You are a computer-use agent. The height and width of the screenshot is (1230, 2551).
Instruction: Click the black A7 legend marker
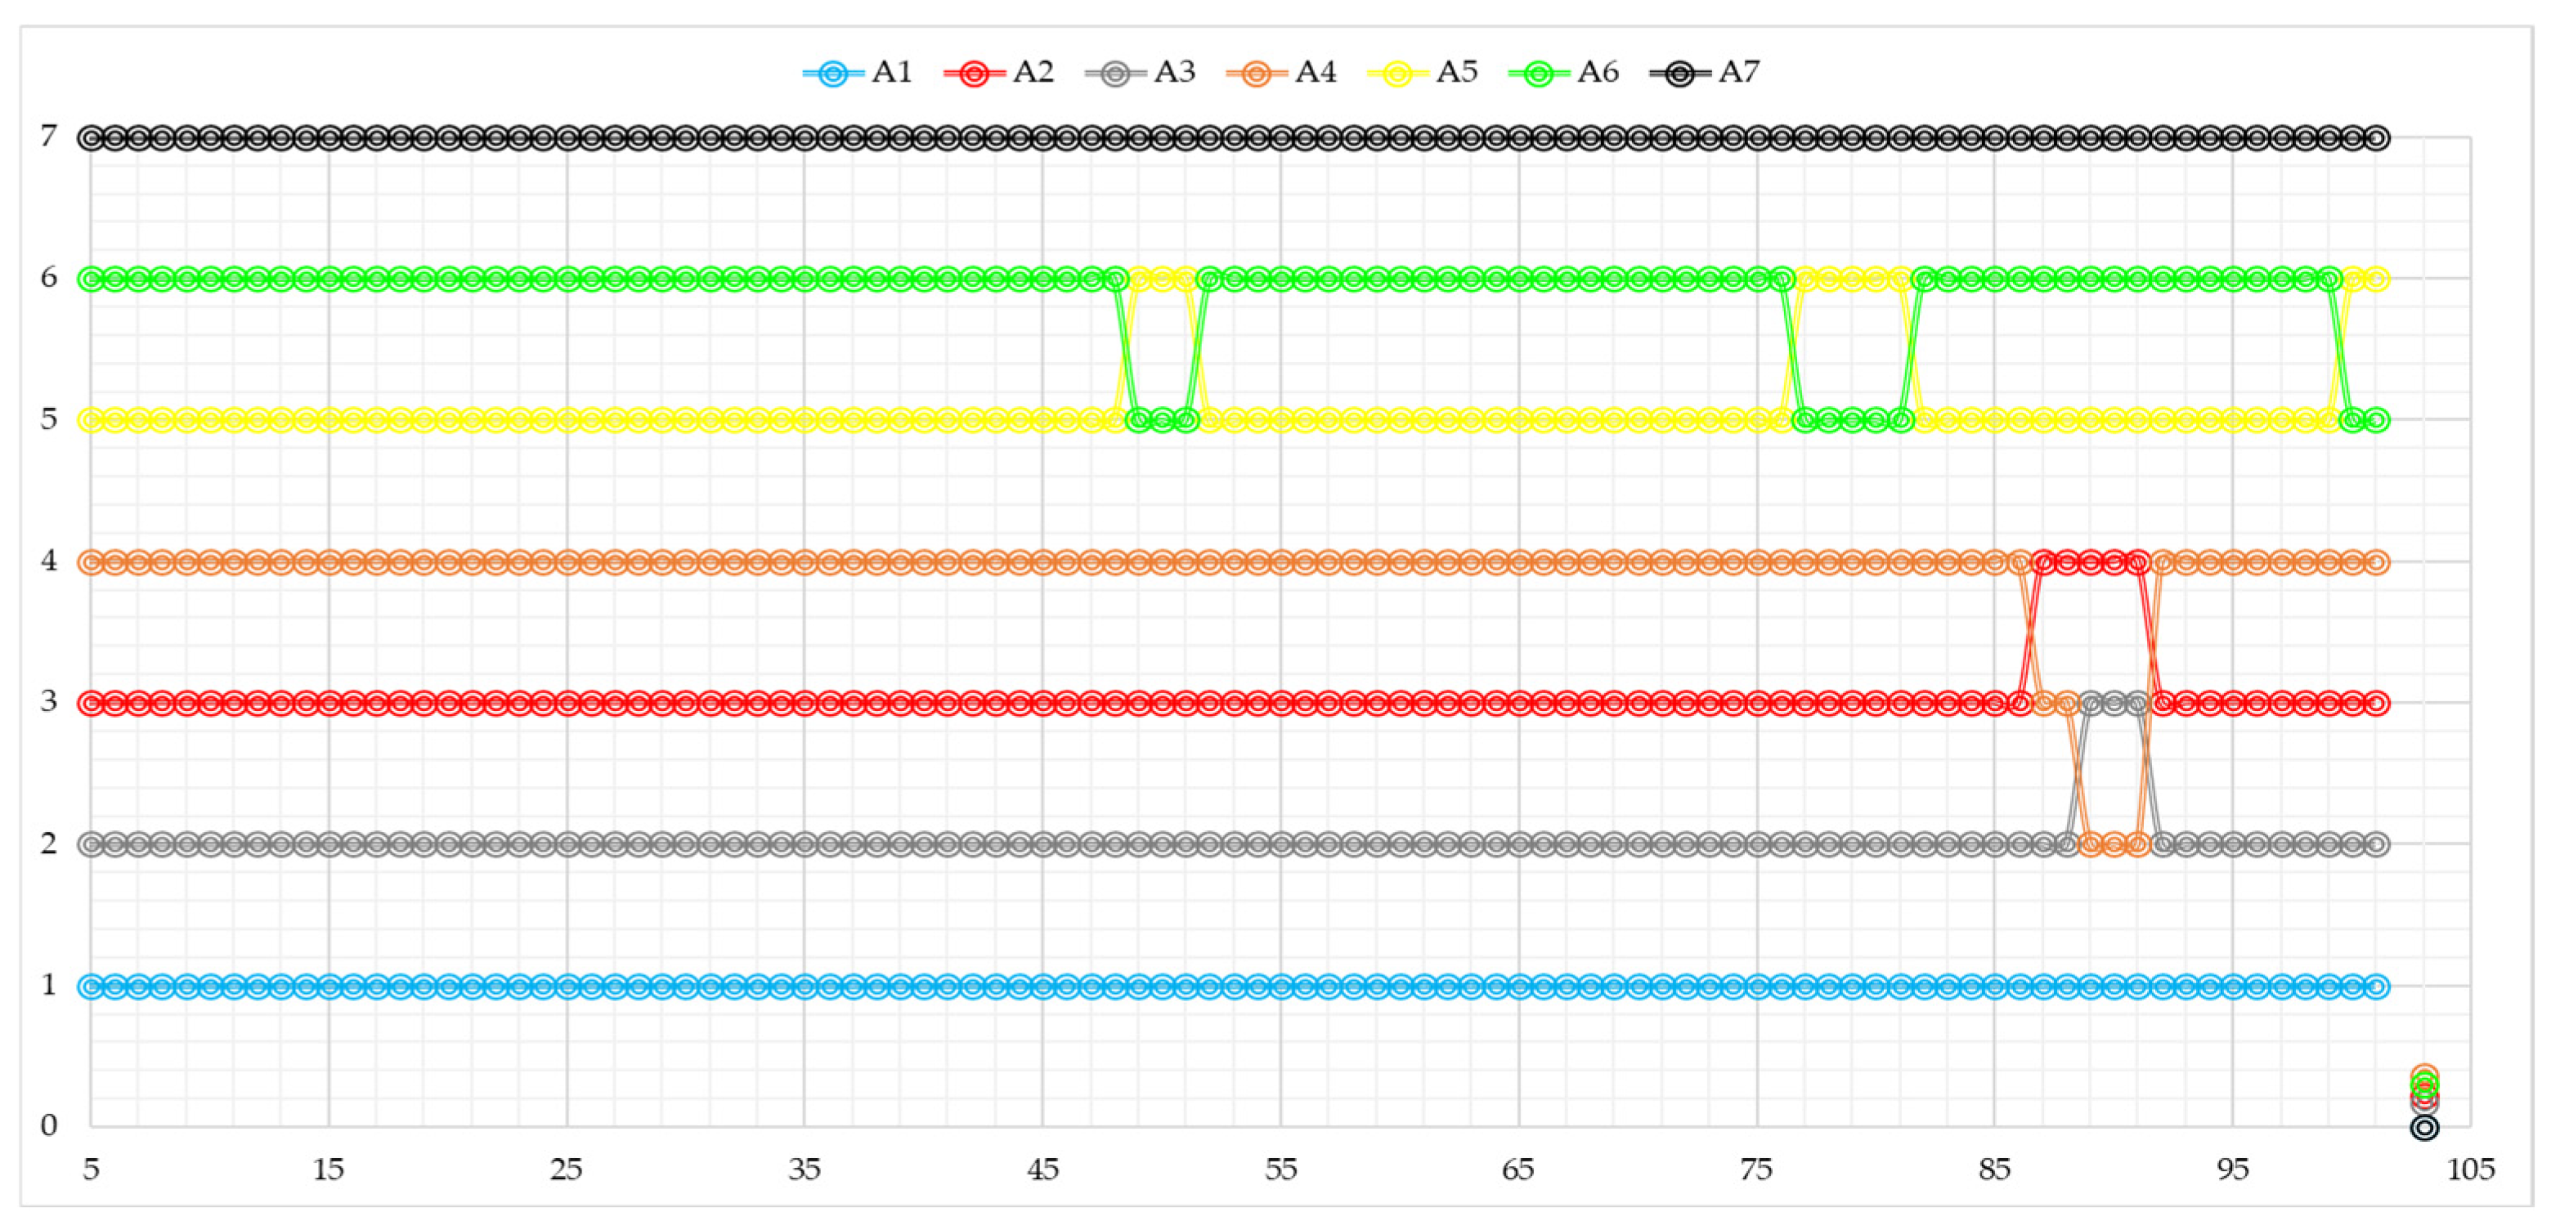1679,74
